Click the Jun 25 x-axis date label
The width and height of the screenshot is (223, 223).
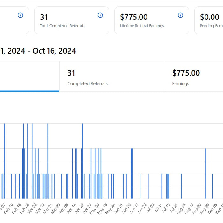click(142, 207)
